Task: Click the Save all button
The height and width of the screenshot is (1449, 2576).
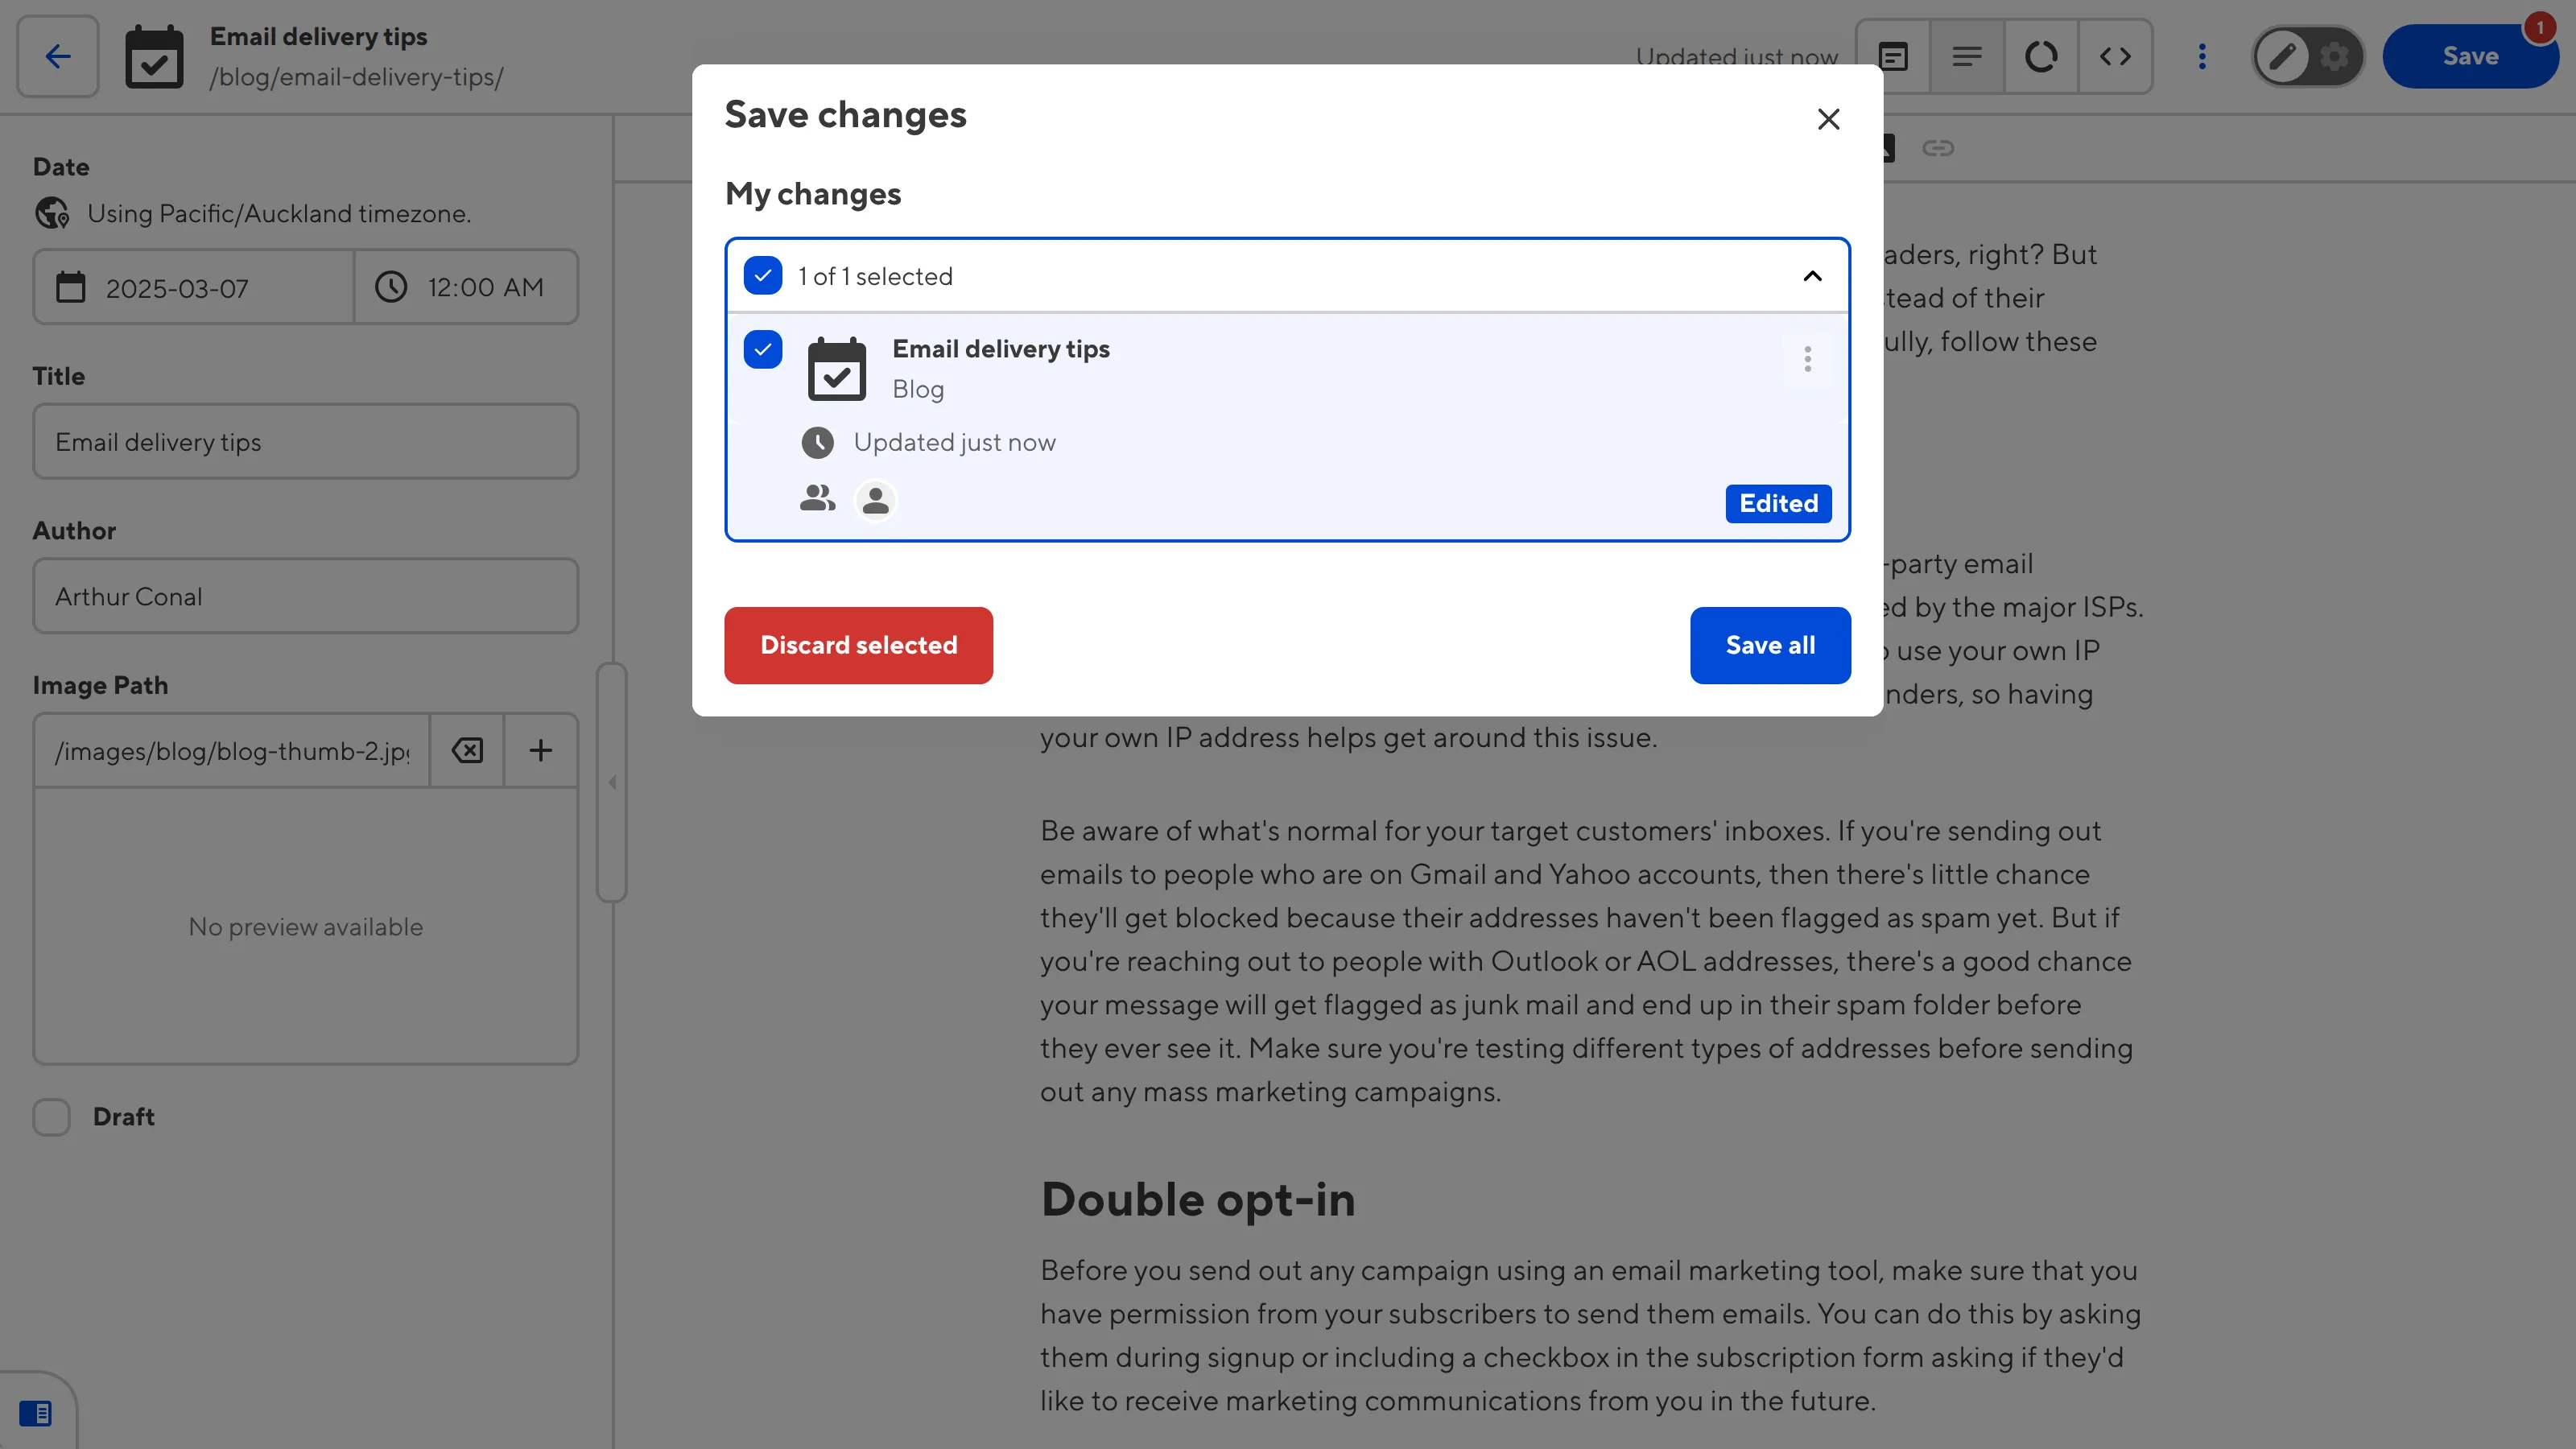Action: coord(1769,645)
